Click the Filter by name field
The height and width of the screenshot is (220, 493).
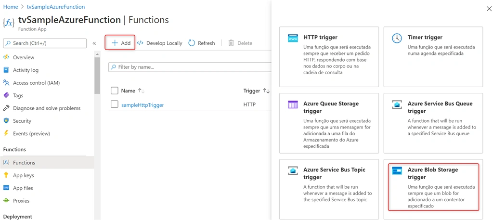(190, 67)
